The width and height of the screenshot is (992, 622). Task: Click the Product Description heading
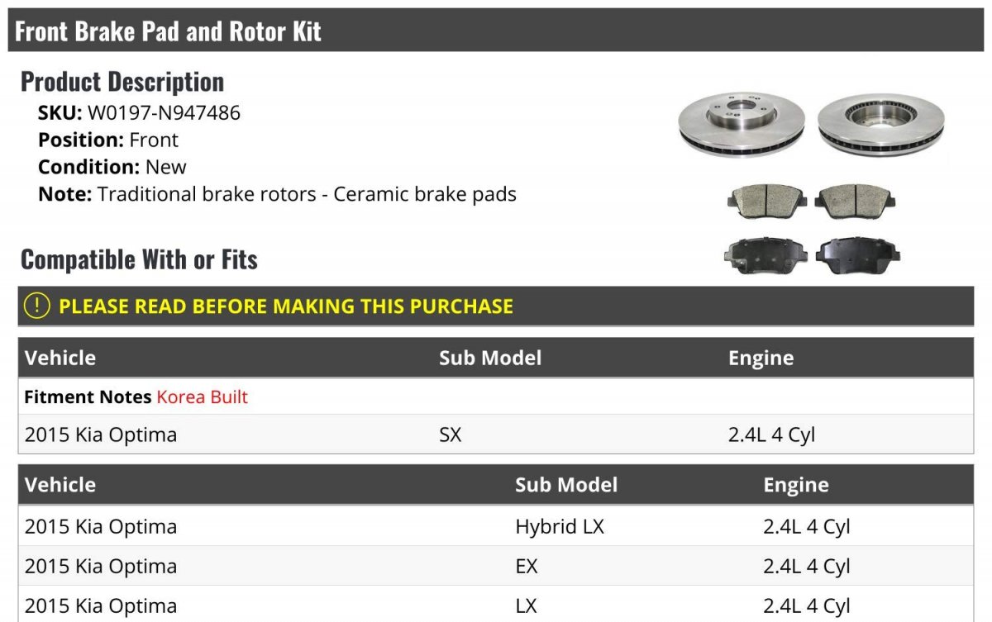pyautogui.click(x=122, y=81)
